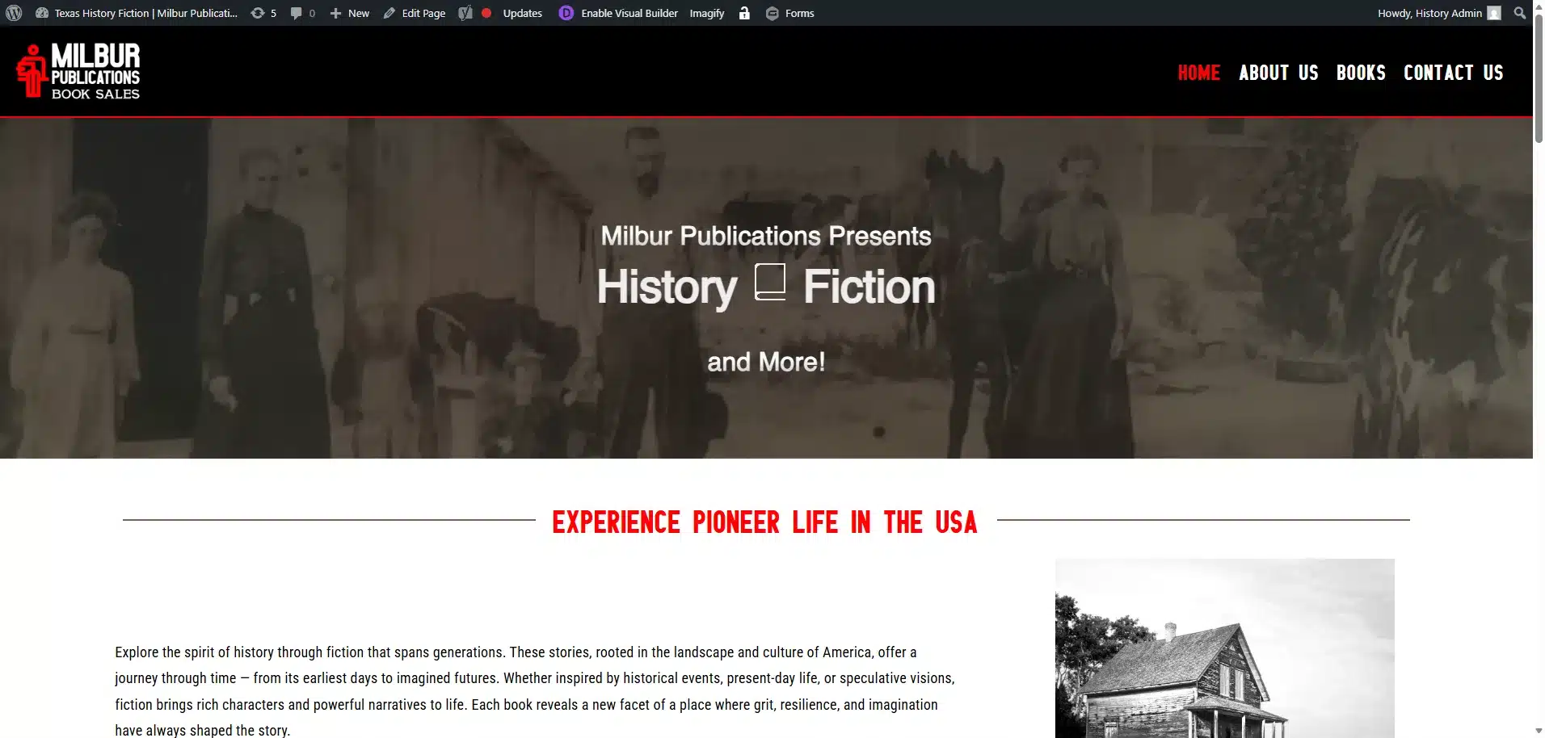This screenshot has width=1545, height=738.
Task: Open the WordPress logo menu
Action: [x=14, y=13]
